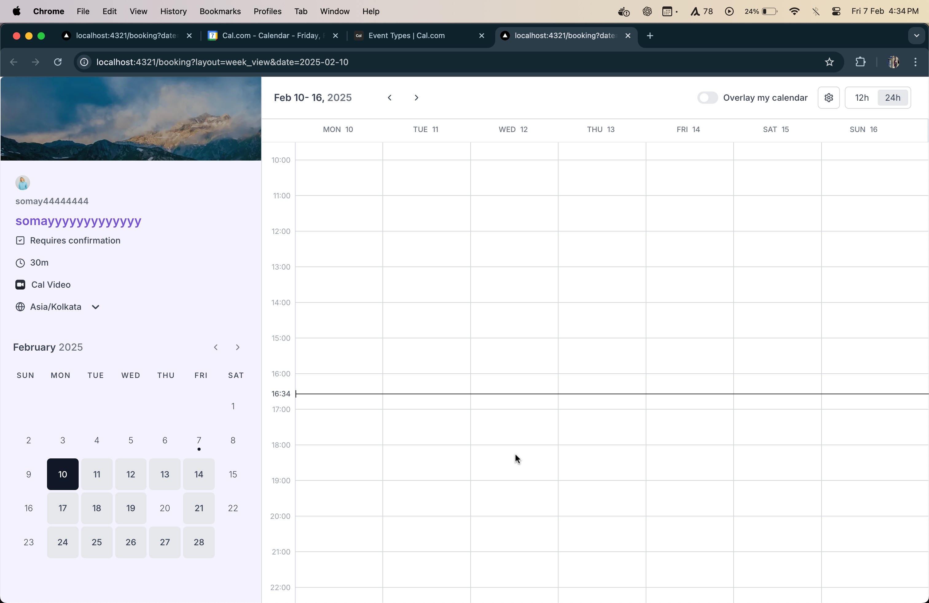
Task: Open macOS Control Center icon
Action: pos(836,11)
